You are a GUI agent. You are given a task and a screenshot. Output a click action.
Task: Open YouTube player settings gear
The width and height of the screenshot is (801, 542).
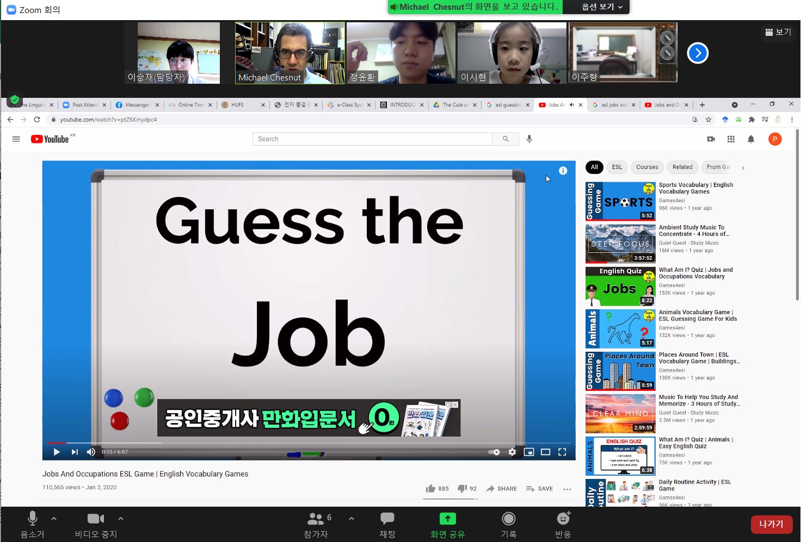coord(512,452)
